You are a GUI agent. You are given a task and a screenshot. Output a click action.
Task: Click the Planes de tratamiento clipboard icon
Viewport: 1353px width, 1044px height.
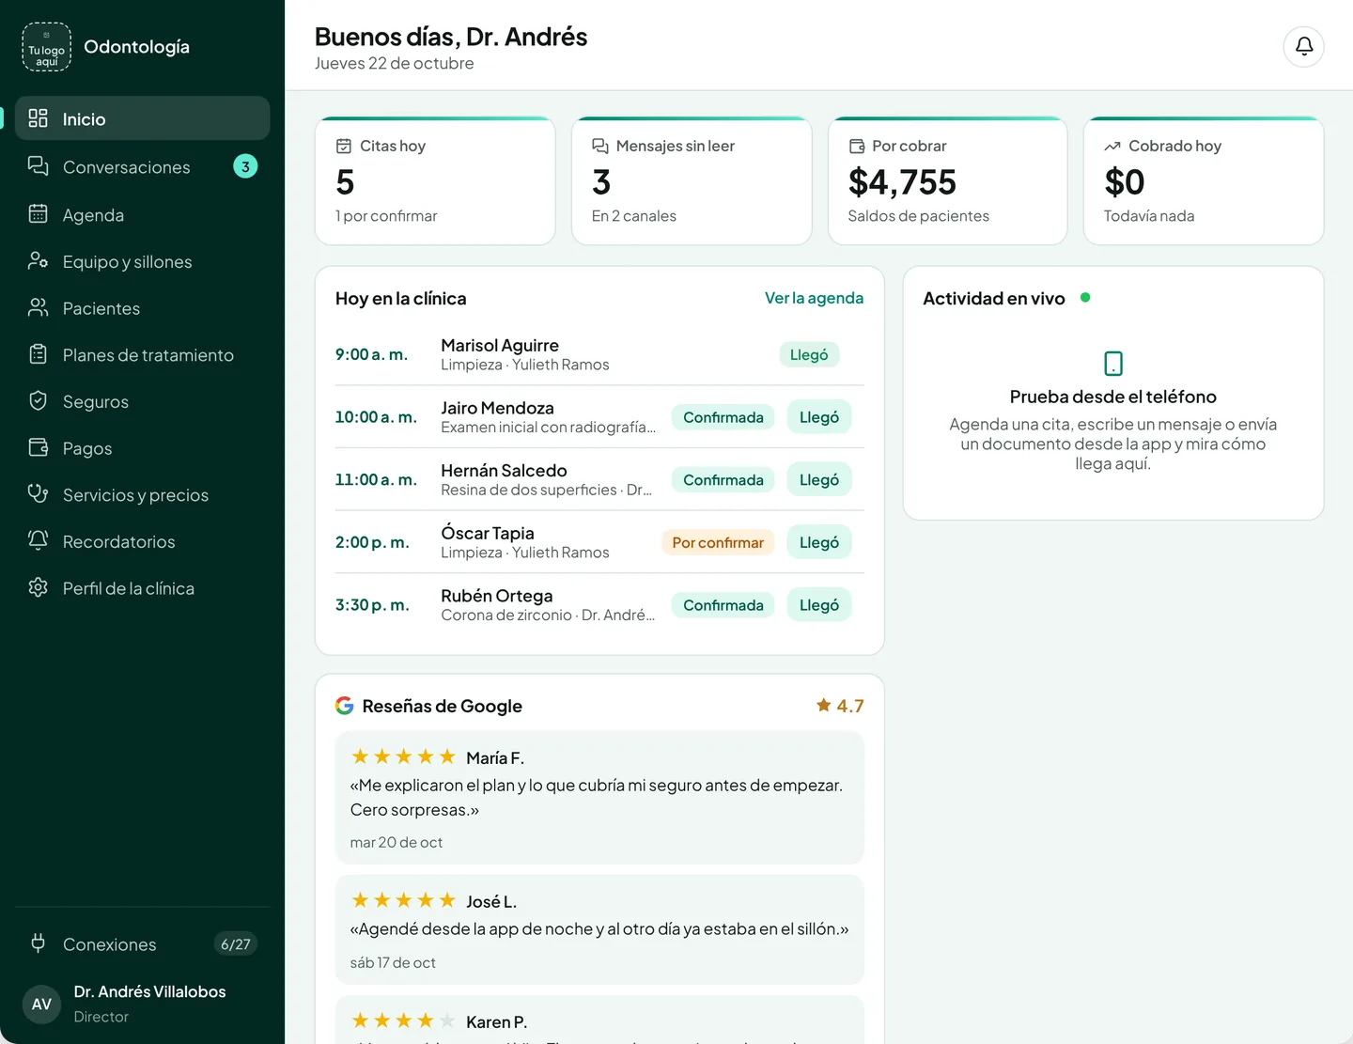coord(38,354)
